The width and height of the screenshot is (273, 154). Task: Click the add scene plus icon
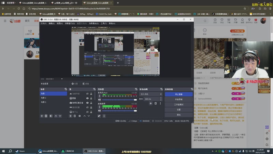(x=42, y=116)
